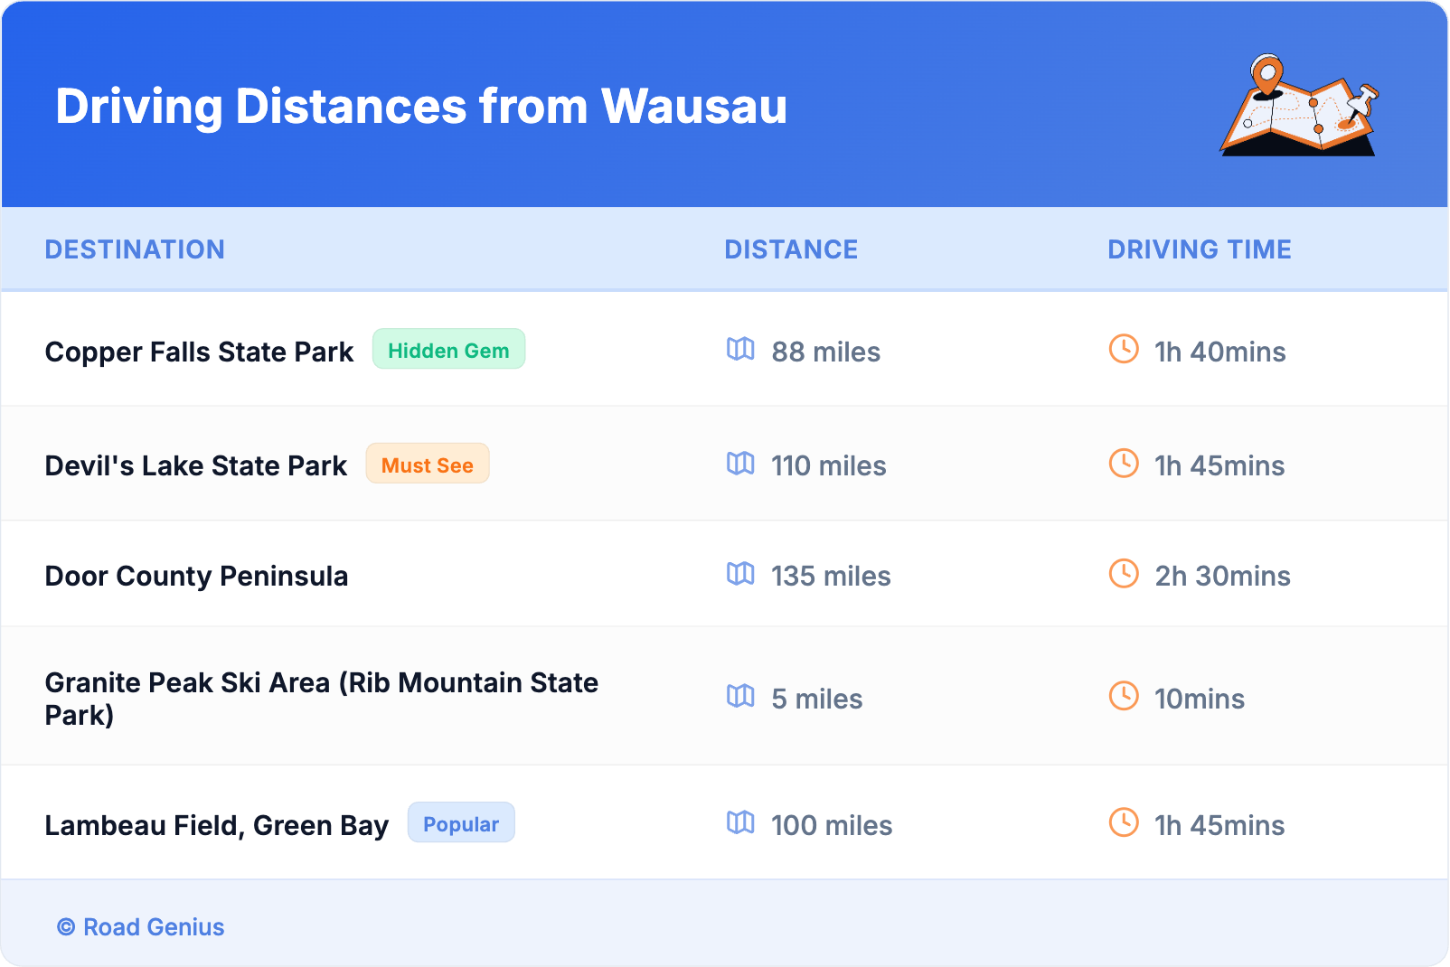Click the map icon beside 5 miles
The image size is (1450, 967).
point(740,696)
